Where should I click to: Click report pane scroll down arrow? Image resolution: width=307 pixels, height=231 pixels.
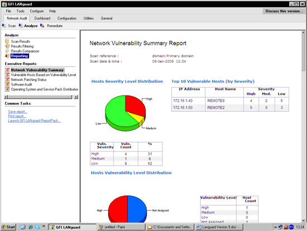point(303,220)
